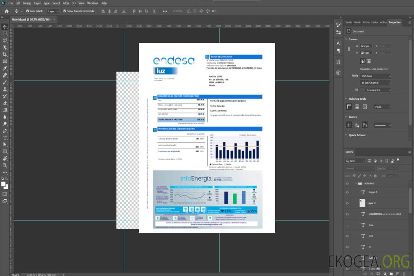Click the Quick Actions section header

[x=357, y=135]
